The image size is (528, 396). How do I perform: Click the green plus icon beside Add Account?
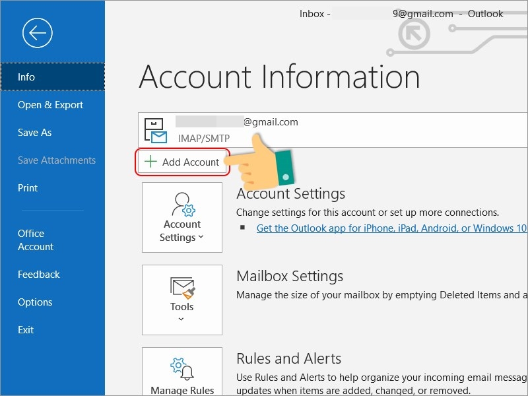pyautogui.click(x=150, y=162)
